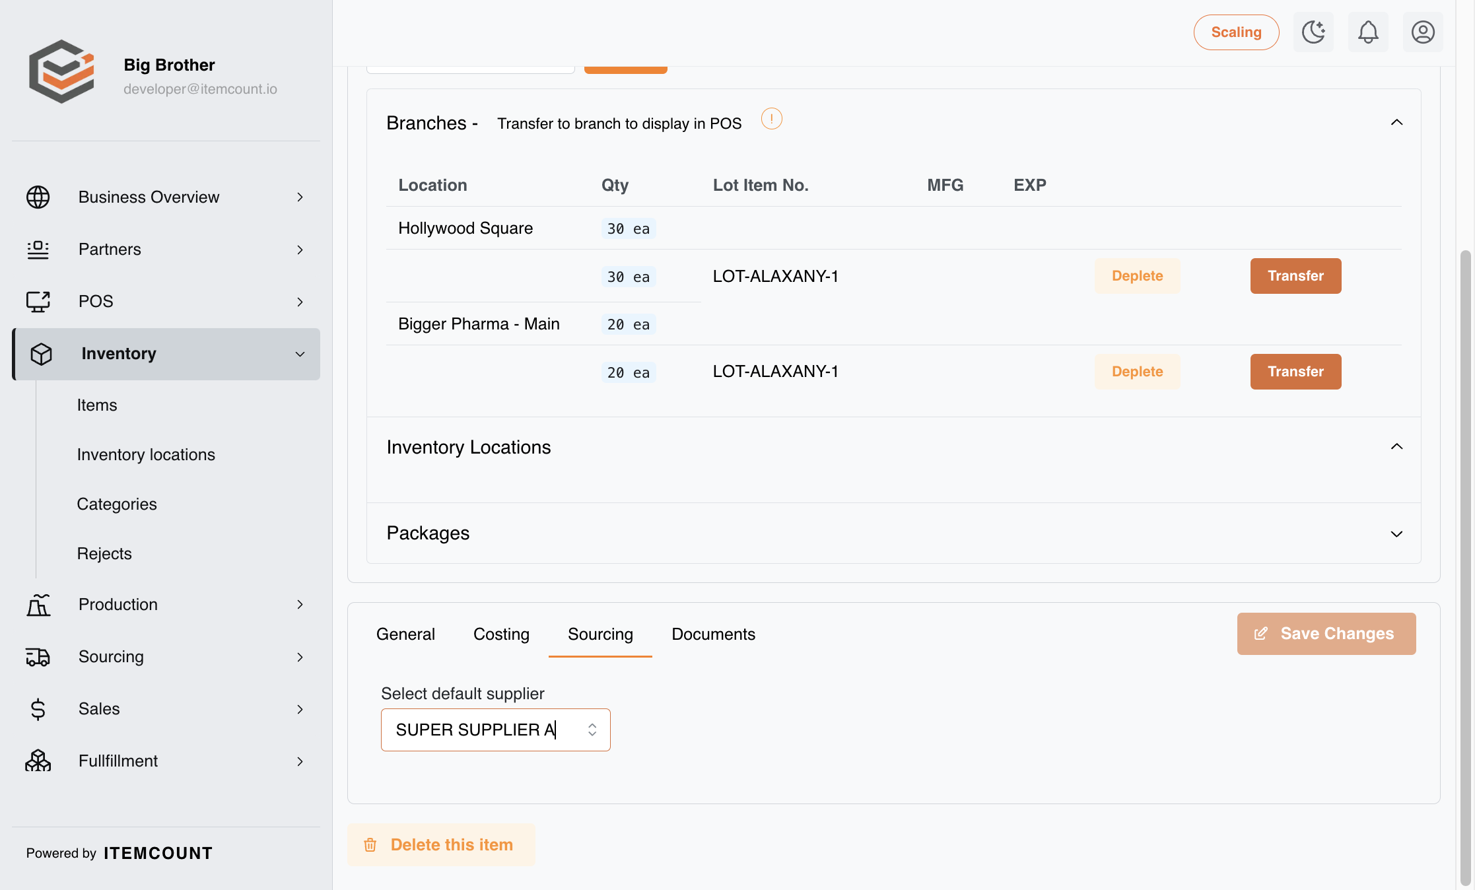
Task: Open Categories under Inventory
Action: [x=117, y=504]
